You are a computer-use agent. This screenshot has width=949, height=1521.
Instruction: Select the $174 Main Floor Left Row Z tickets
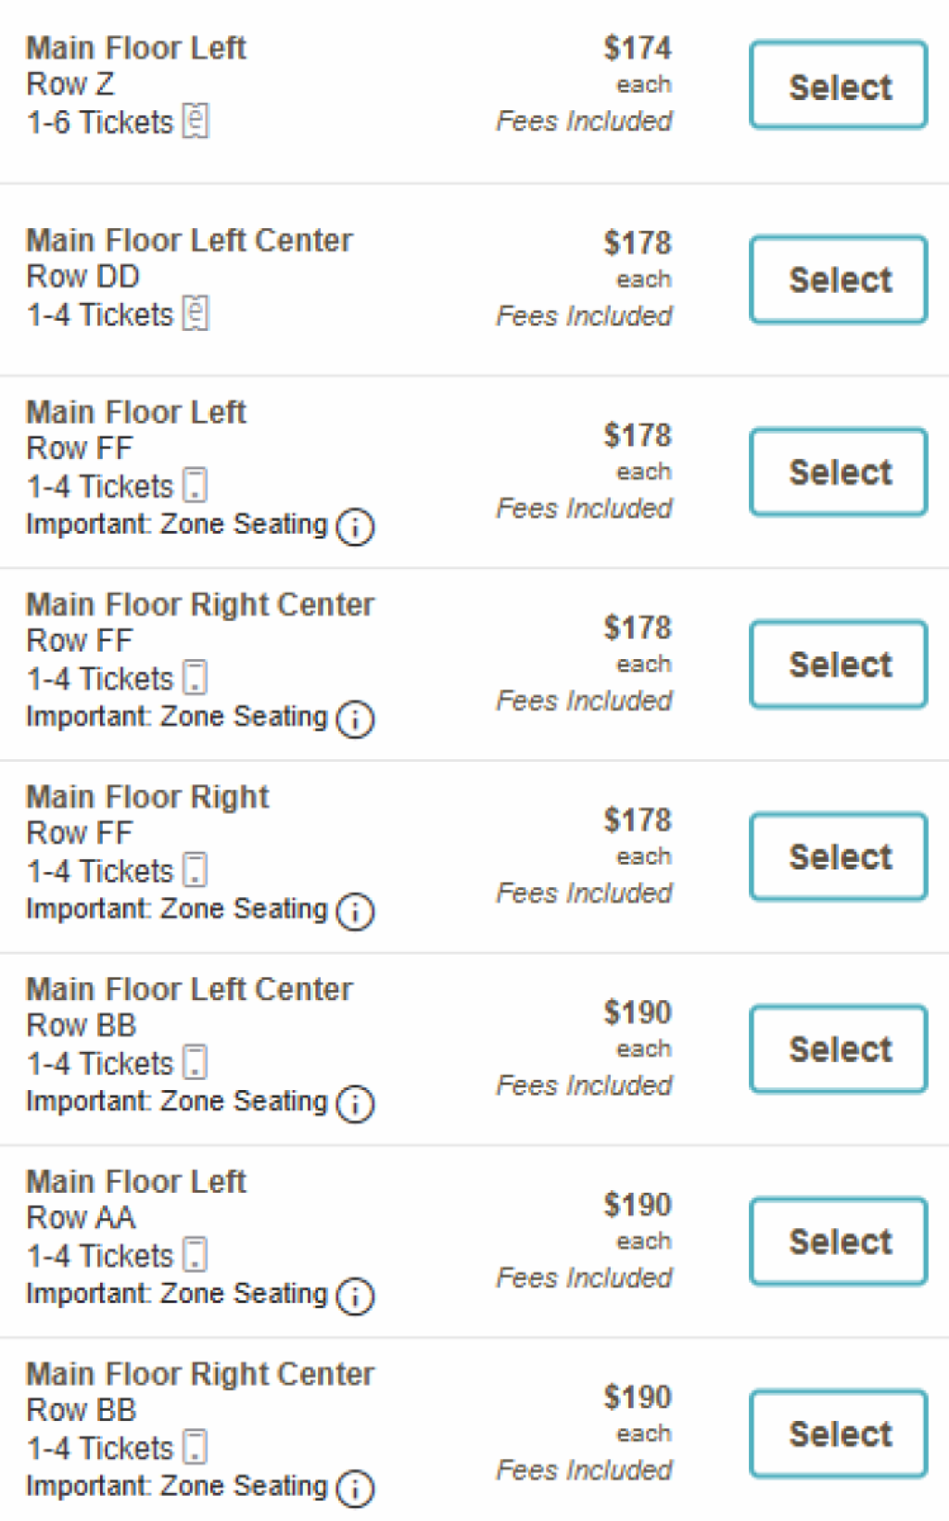(839, 85)
